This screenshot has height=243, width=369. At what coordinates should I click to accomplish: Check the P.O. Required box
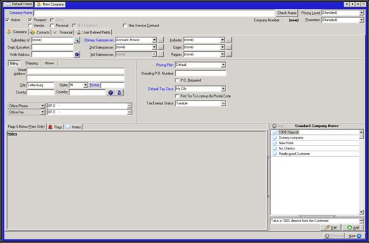pyautogui.click(x=177, y=80)
